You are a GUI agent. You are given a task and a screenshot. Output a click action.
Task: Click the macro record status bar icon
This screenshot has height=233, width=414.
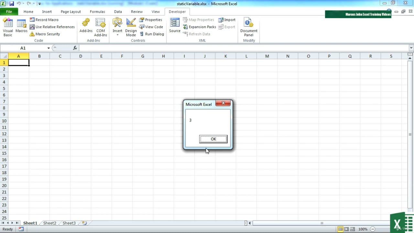[21, 229]
